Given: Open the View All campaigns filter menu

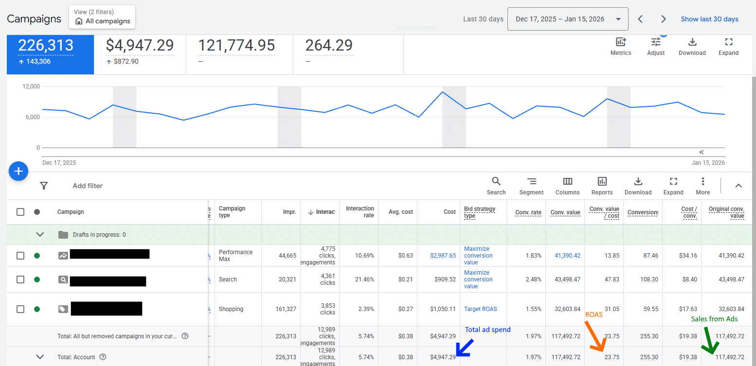Looking at the screenshot, I should [102, 17].
